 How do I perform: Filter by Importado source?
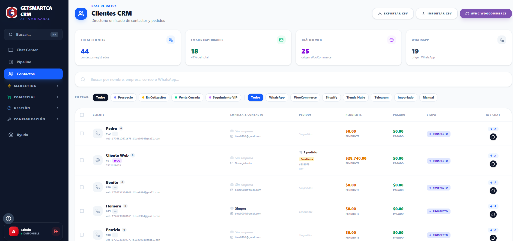coord(405,97)
